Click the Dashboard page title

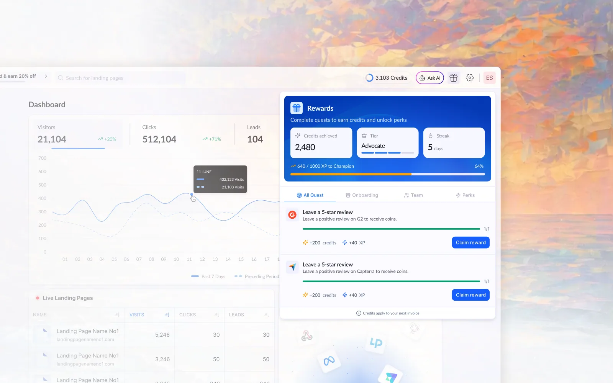(47, 105)
